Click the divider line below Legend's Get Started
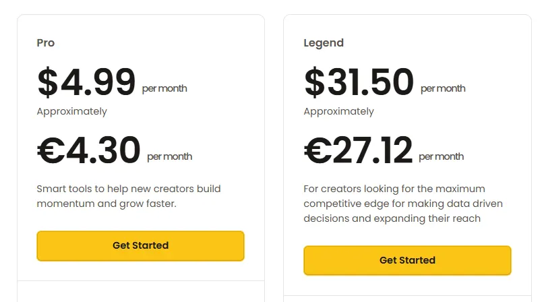The image size is (544, 302). pyautogui.click(x=407, y=295)
